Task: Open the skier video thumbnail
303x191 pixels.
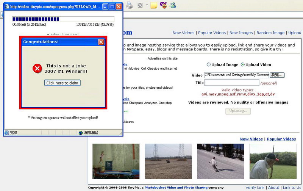Action: pos(215,161)
